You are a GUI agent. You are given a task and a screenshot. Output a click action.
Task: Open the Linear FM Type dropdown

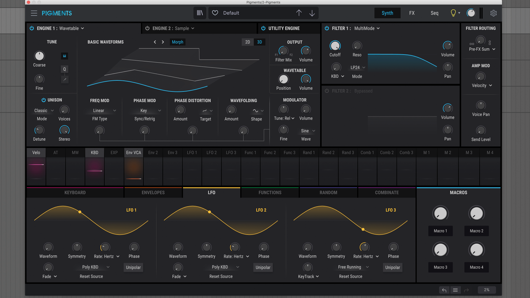pyautogui.click(x=104, y=111)
